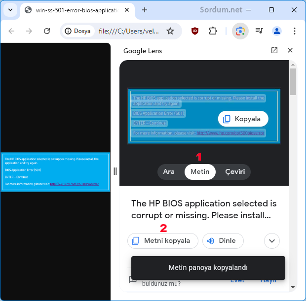Click the 'Metin panoya kopyalandı' toast
The width and height of the screenshot is (306, 301).
pyautogui.click(x=208, y=268)
